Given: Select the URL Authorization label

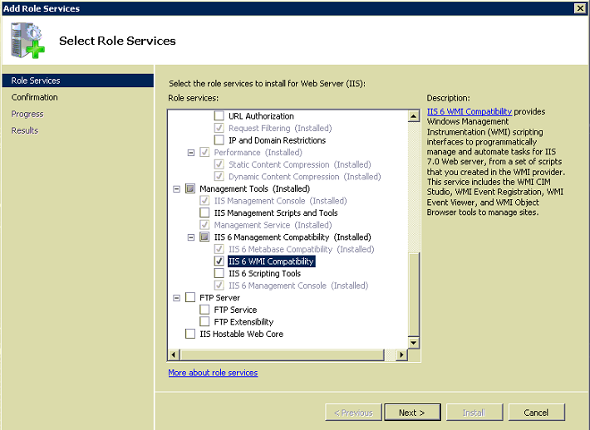Looking at the screenshot, I should click(x=261, y=115).
